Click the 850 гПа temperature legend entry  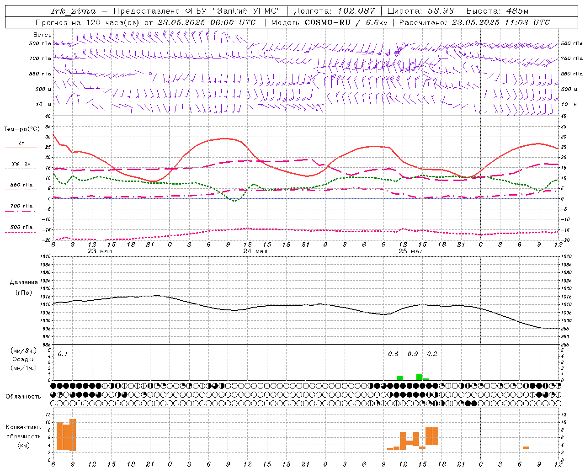(21, 185)
